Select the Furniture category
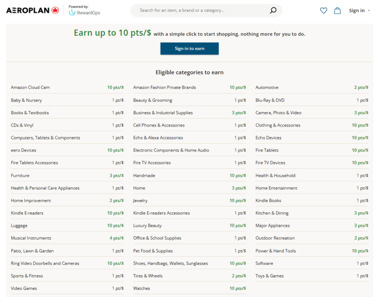The width and height of the screenshot is (381, 297). [20, 176]
